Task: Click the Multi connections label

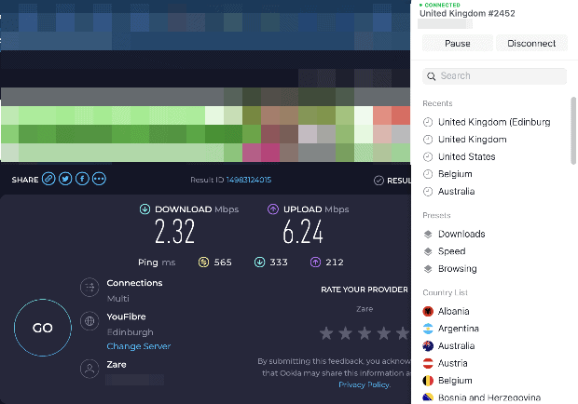Action: (x=118, y=299)
